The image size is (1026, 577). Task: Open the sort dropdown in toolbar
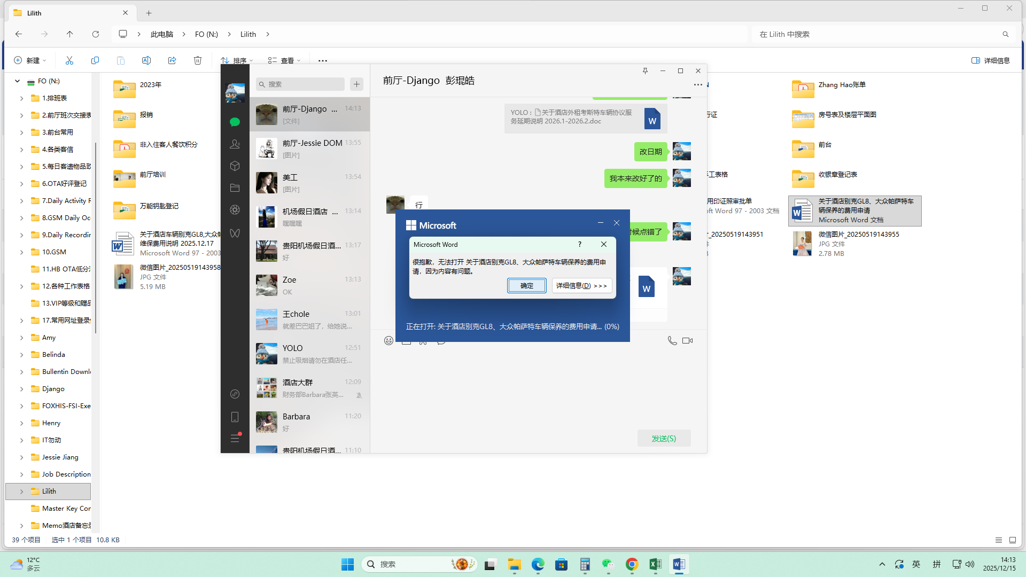tap(237, 60)
